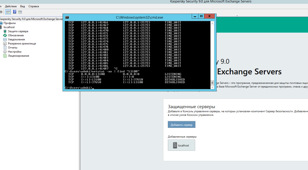Screen dimensions: 308x170
Task: Click the Exchange Servers headline text
Action: [x=249, y=72]
